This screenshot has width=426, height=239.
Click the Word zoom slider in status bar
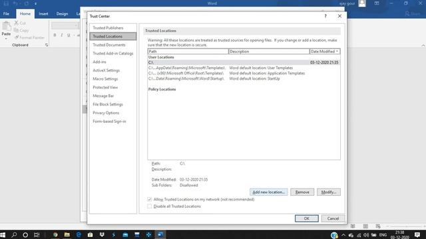tap(406, 226)
